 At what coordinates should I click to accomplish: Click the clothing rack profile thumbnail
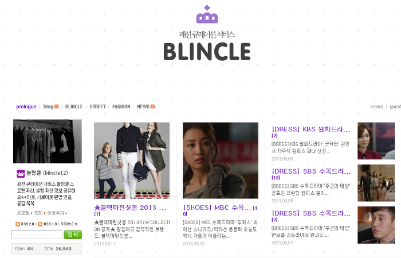click(48, 141)
